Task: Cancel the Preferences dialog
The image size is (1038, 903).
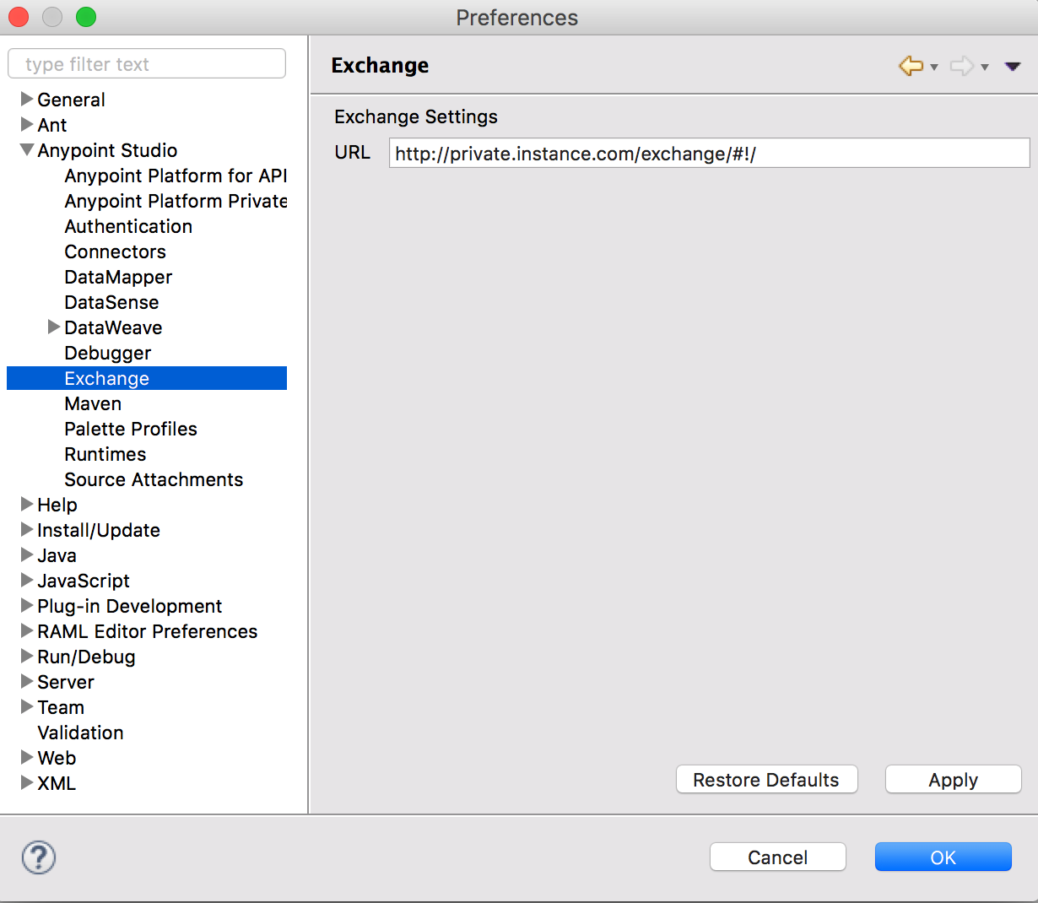Action: coord(777,857)
